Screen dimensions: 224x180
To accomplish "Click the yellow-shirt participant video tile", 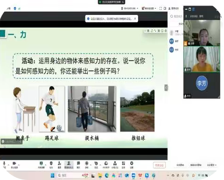I will 202,59.
